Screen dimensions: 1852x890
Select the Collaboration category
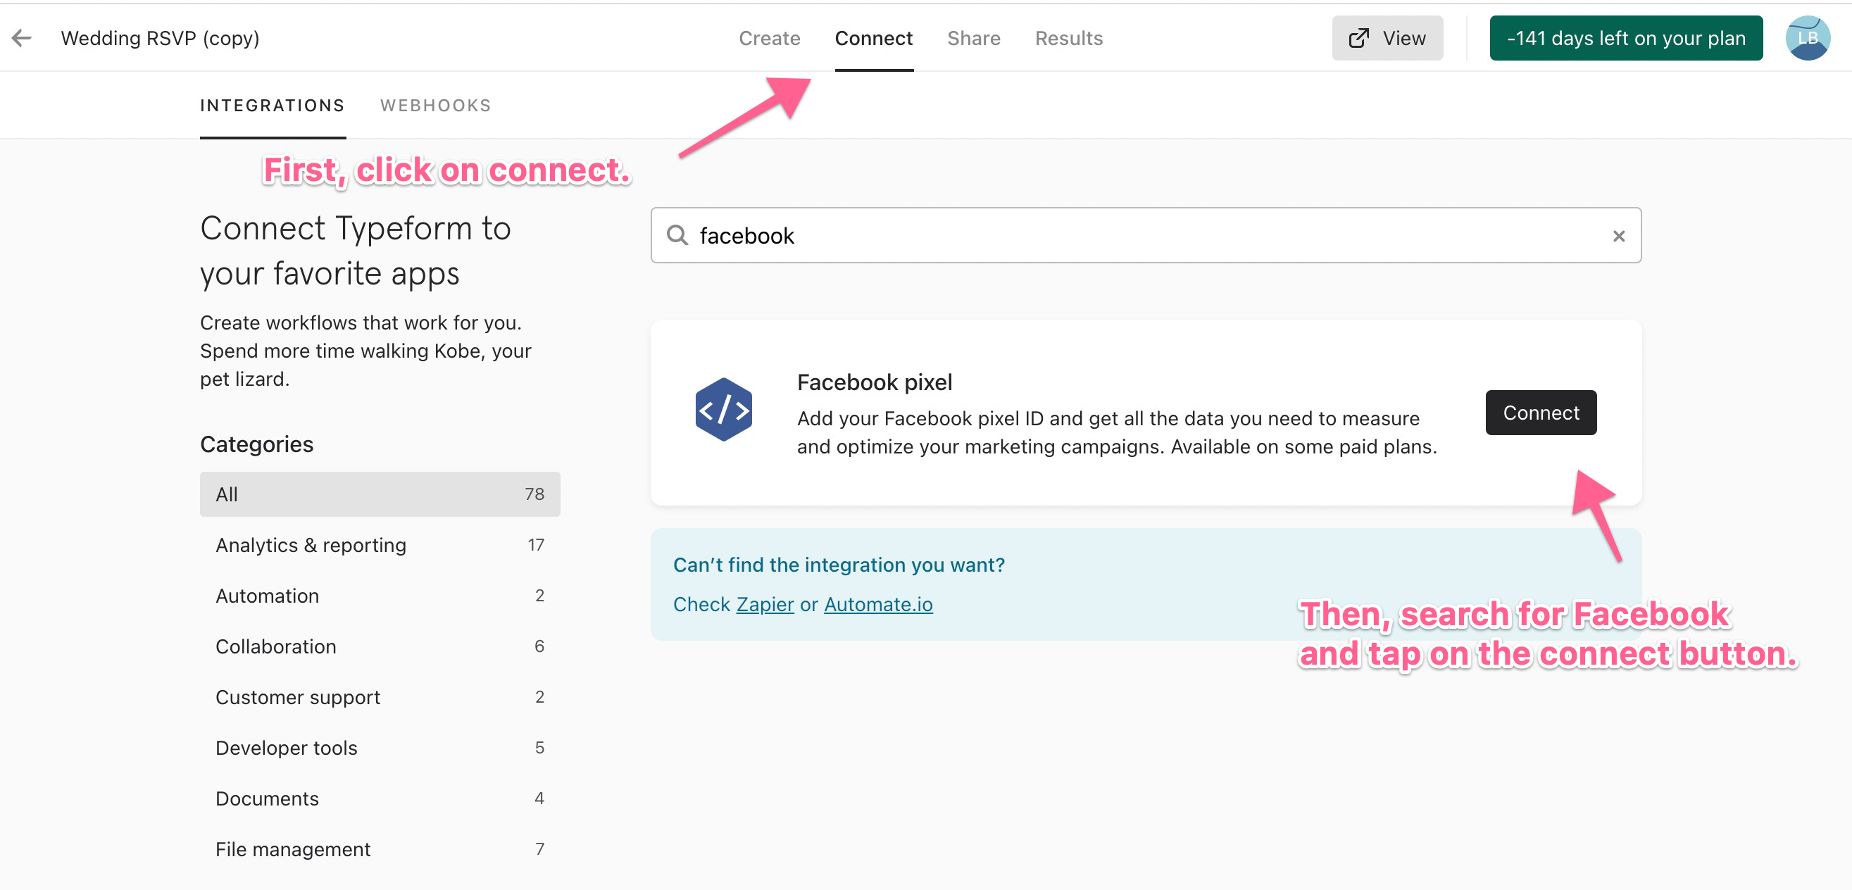380,646
